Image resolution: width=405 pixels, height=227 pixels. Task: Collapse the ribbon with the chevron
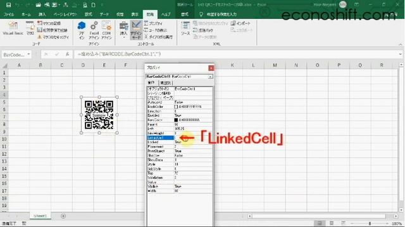click(400, 44)
